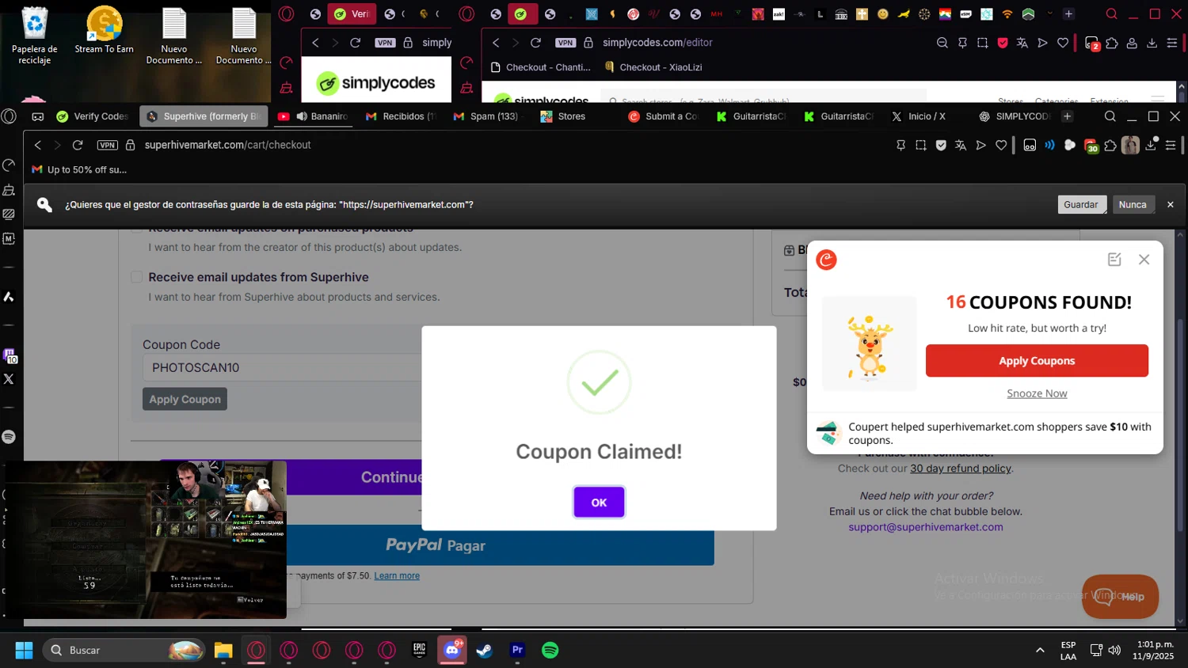This screenshot has height=668, width=1188.
Task: Reload the superhivemarket checkout page
Action: pyautogui.click(x=78, y=145)
